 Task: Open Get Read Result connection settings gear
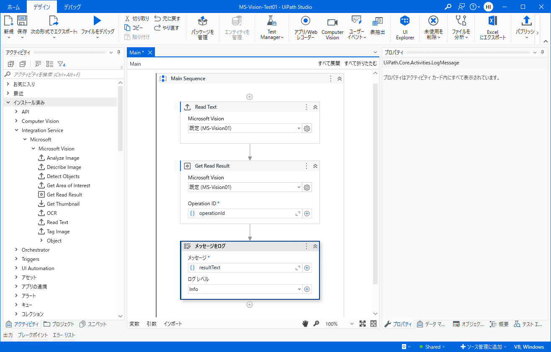pyautogui.click(x=307, y=187)
